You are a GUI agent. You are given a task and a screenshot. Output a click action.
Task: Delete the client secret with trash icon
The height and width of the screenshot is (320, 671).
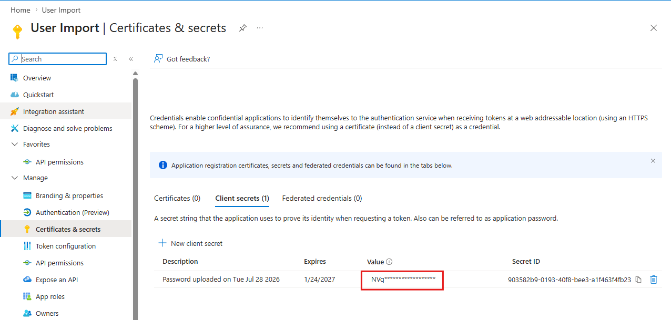click(x=654, y=280)
